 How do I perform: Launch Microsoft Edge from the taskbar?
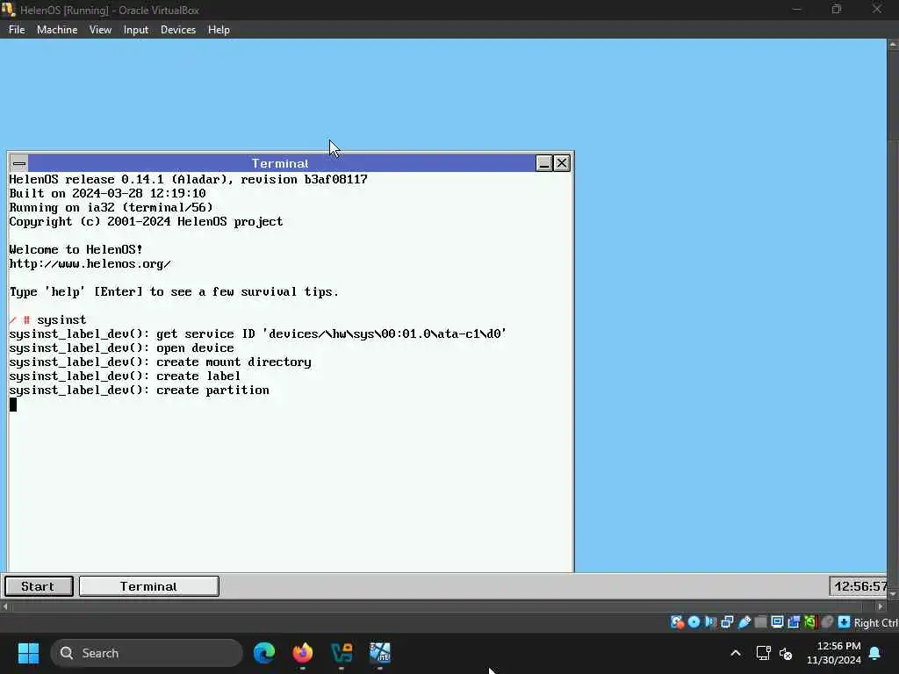[x=264, y=653]
